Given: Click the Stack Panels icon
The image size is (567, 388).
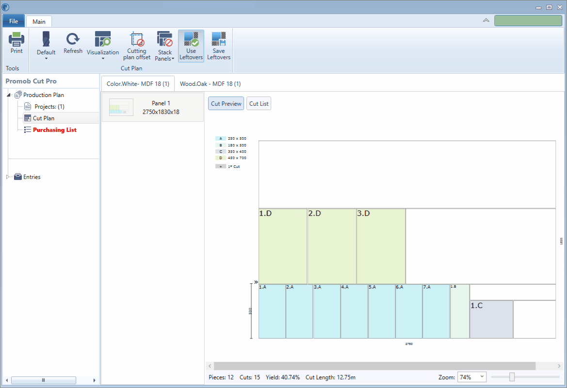Looking at the screenshot, I should [164, 39].
